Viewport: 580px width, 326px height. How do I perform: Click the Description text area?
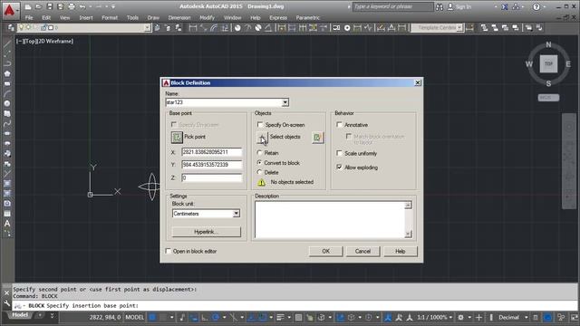point(330,219)
